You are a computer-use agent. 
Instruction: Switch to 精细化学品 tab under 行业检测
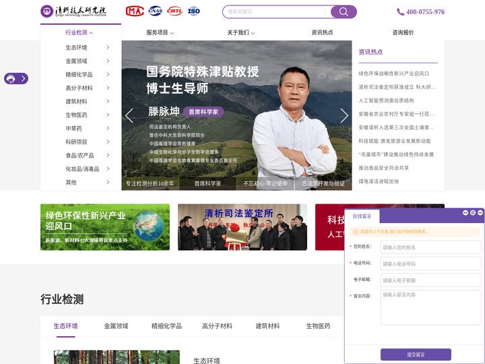coord(166,326)
